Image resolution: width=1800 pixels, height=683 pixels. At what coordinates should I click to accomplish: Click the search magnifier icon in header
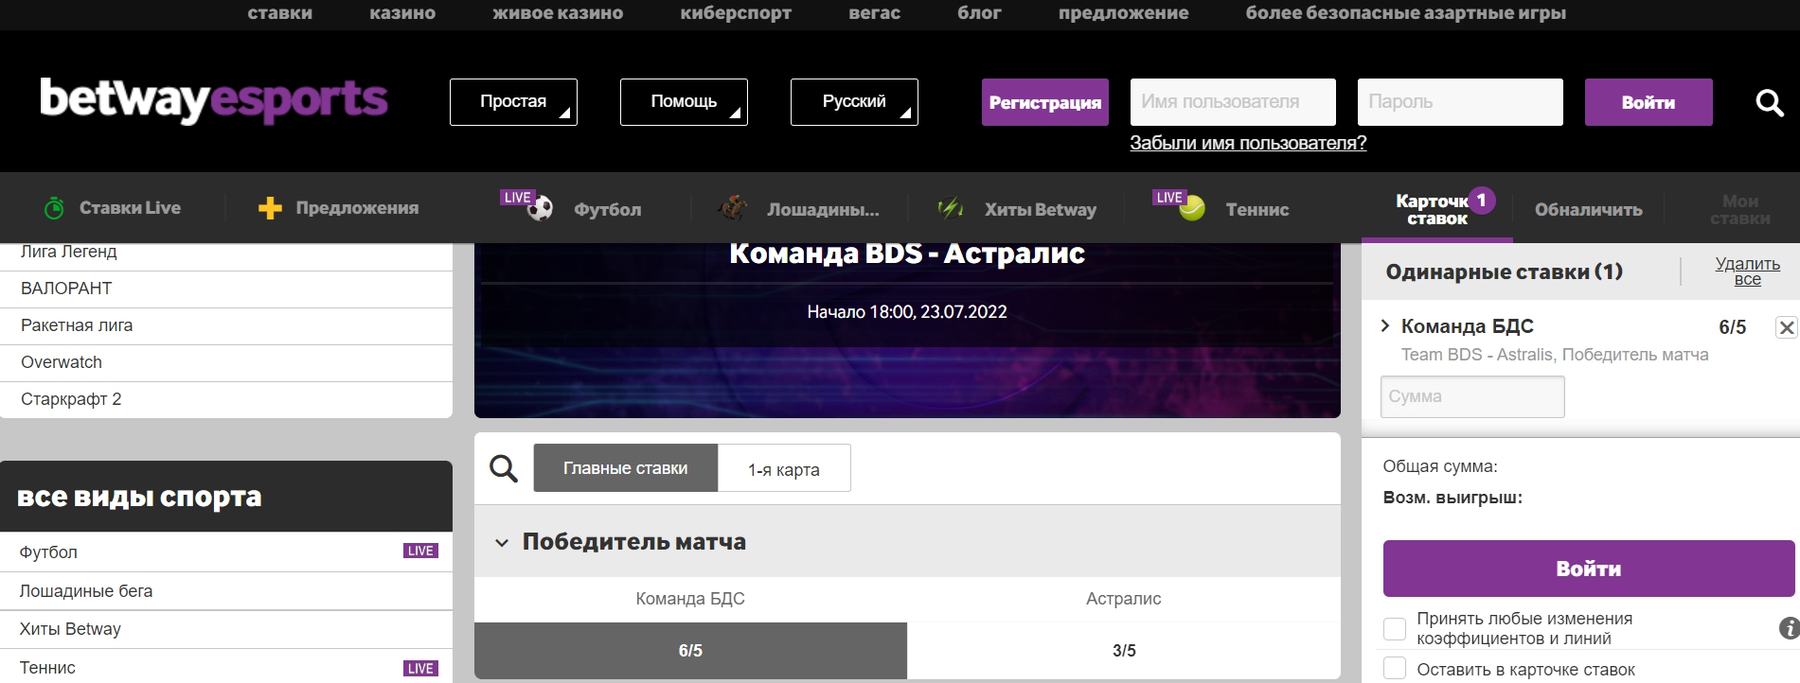point(1769,102)
